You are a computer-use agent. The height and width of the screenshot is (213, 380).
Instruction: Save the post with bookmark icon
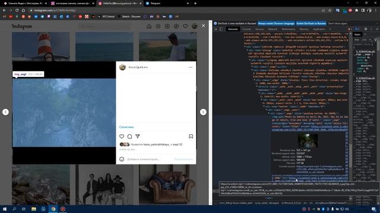click(191, 137)
